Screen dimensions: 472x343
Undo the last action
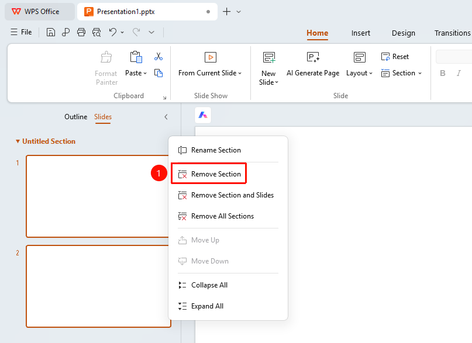pyautogui.click(x=113, y=32)
